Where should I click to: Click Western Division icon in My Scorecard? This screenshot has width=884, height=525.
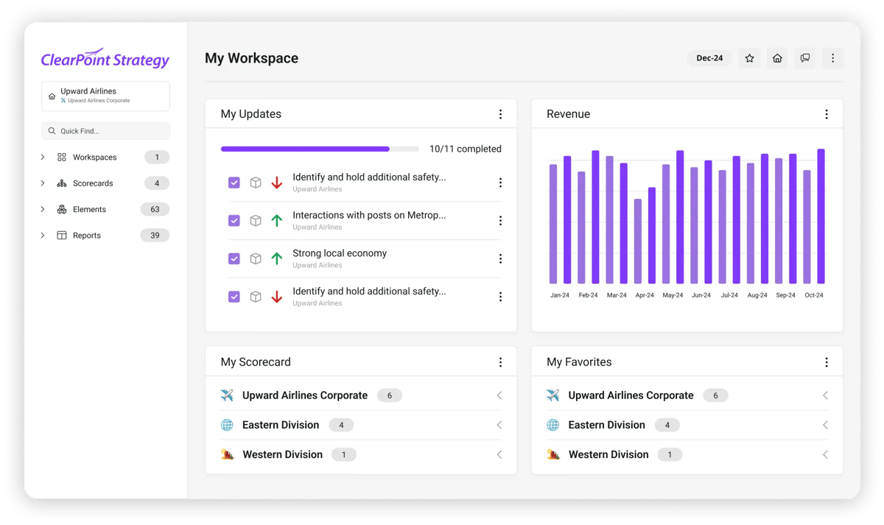click(228, 454)
